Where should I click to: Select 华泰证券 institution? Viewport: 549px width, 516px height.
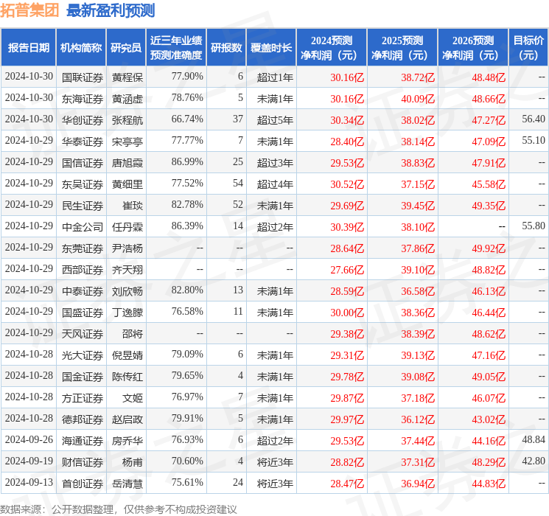point(83,142)
